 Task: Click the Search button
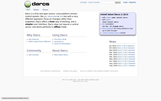pyautogui.click(x=118, y=2)
